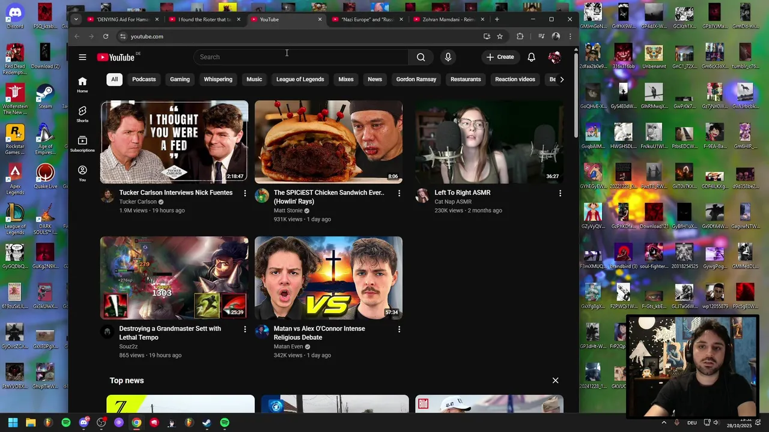Show more category chips with arrow
This screenshot has height=432, width=769.
coord(561,79)
